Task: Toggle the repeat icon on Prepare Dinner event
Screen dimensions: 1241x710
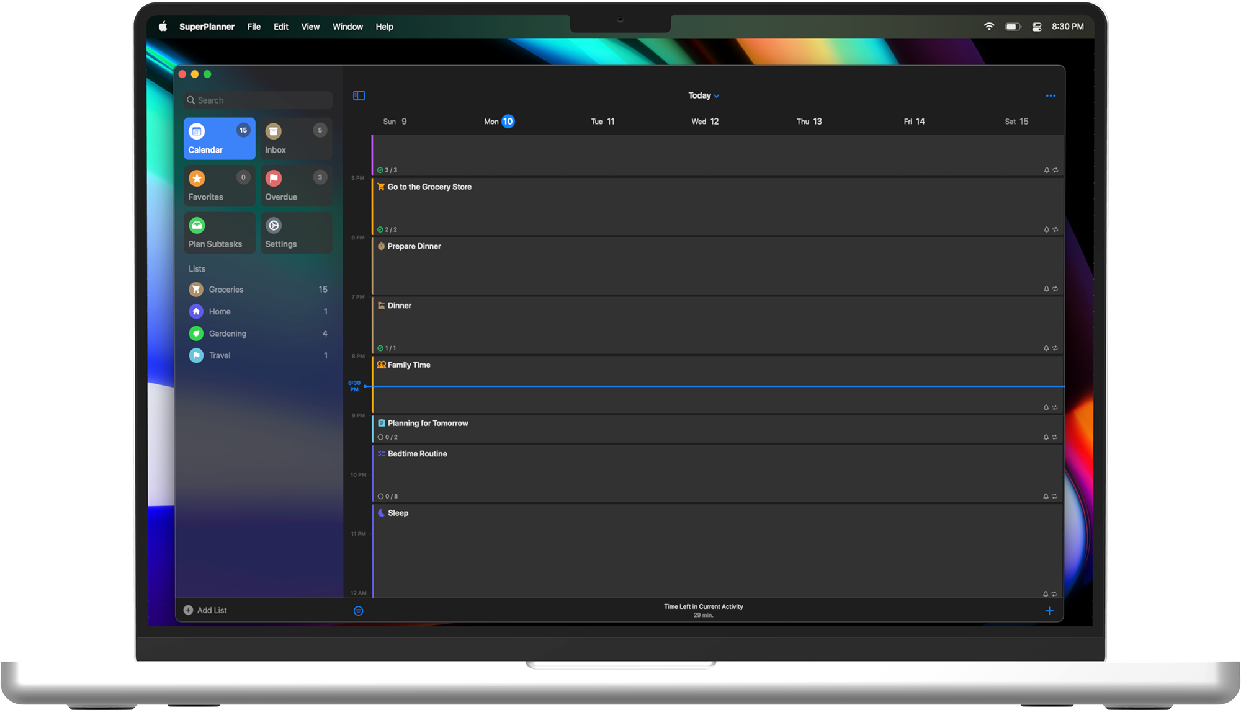Action: pos(1055,289)
